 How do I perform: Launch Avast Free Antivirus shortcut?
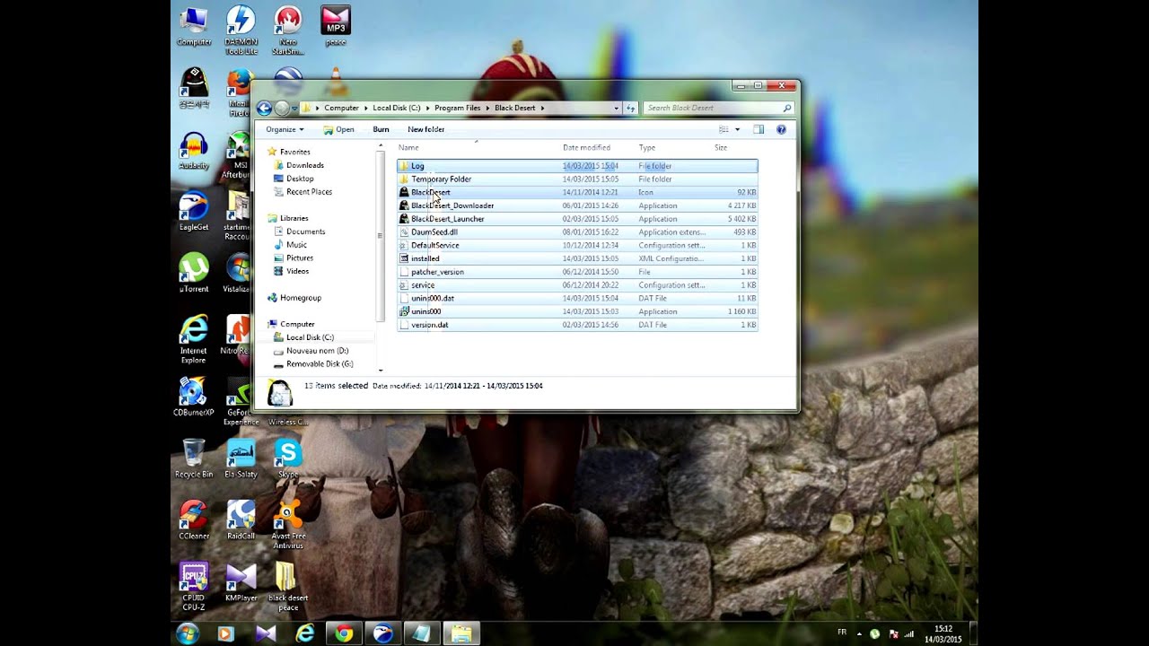[288, 525]
